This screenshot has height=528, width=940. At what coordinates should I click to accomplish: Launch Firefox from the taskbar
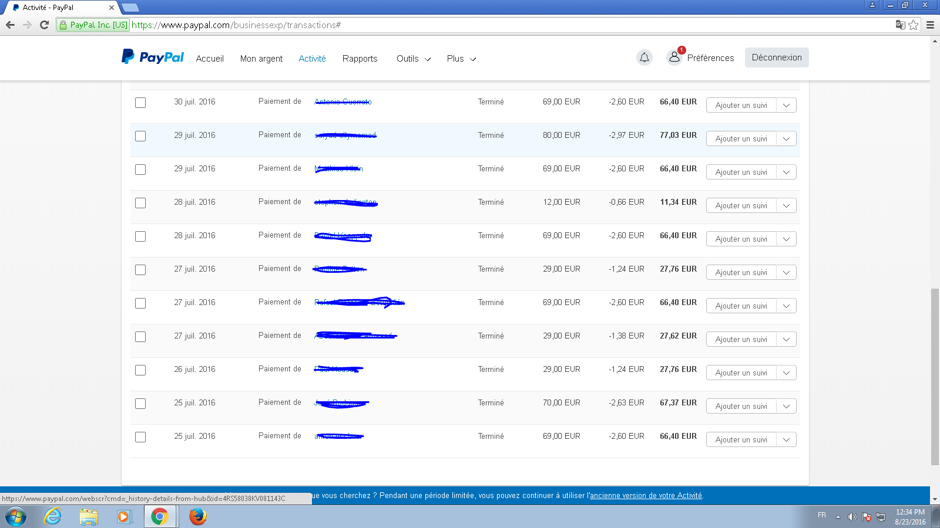point(197,516)
